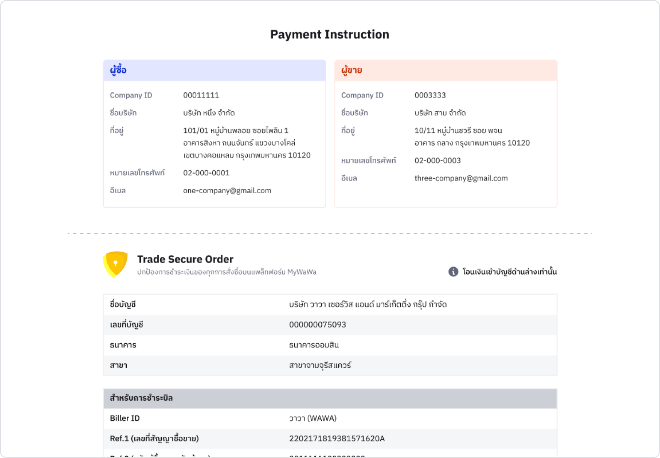Select the seller email three-company@gmail.com
The image size is (660, 458).
pos(461,178)
